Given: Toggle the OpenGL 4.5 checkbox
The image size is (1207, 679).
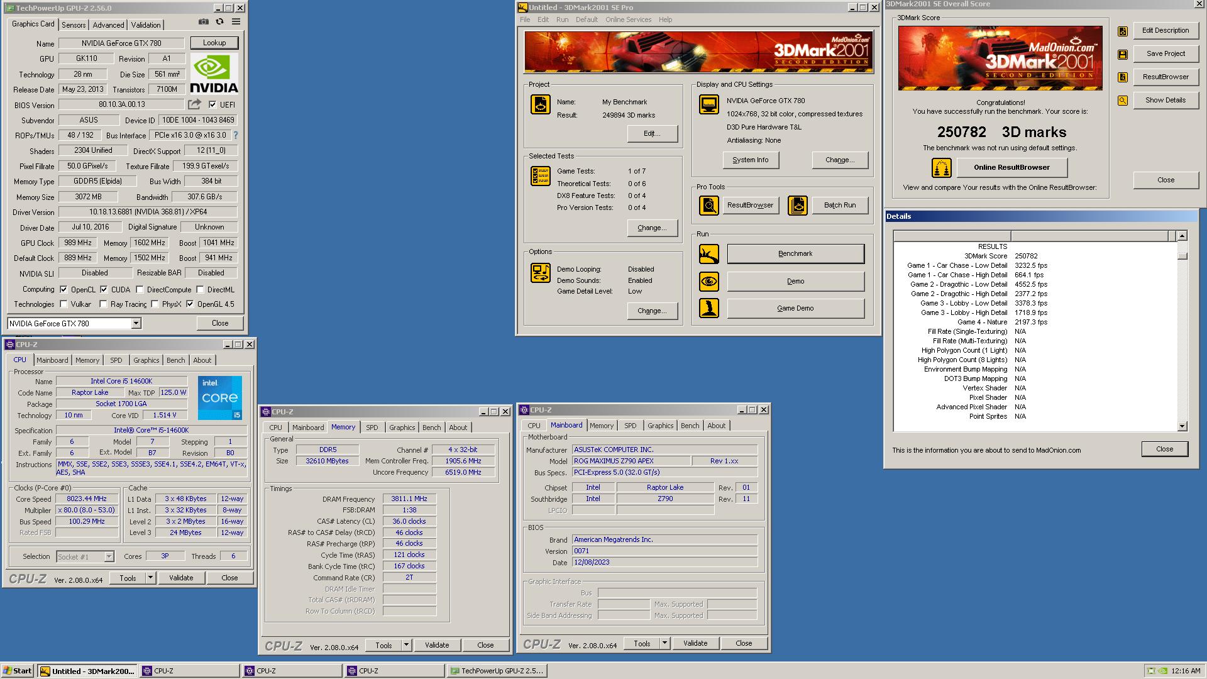Looking at the screenshot, I should point(190,304).
